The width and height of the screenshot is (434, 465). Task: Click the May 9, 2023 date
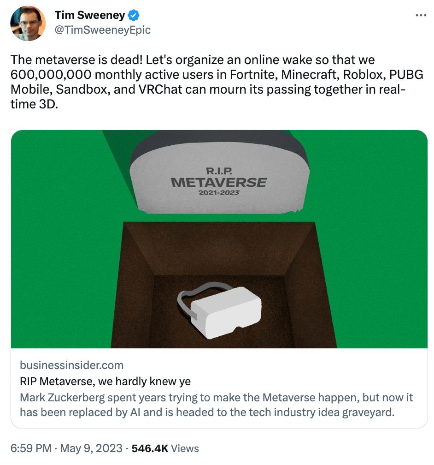(x=91, y=448)
